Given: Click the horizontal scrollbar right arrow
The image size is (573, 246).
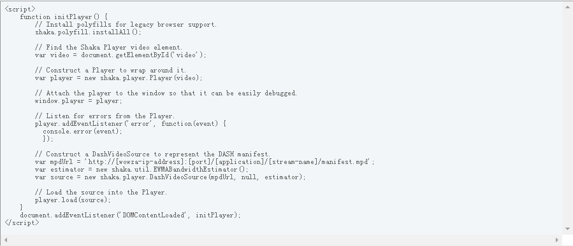Looking at the screenshot, I should point(557,240).
